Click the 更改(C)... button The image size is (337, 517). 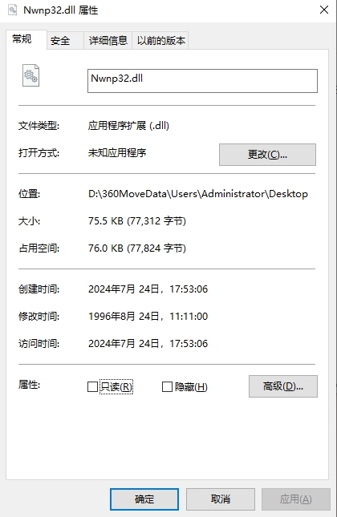pos(267,155)
